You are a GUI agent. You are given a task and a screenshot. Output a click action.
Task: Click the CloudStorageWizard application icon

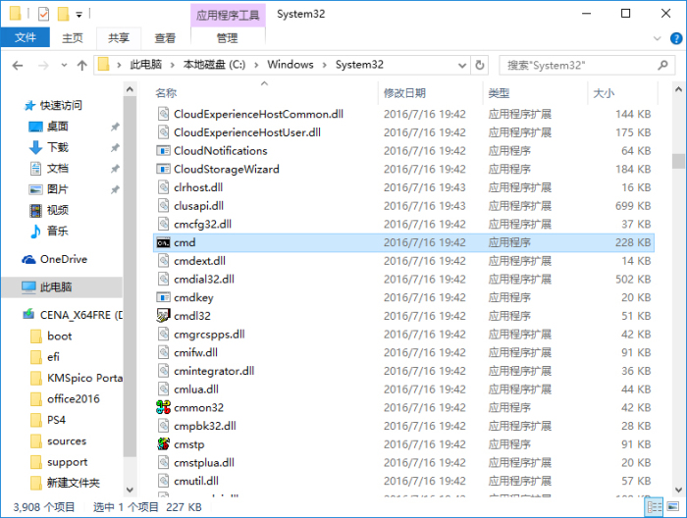[x=163, y=169]
